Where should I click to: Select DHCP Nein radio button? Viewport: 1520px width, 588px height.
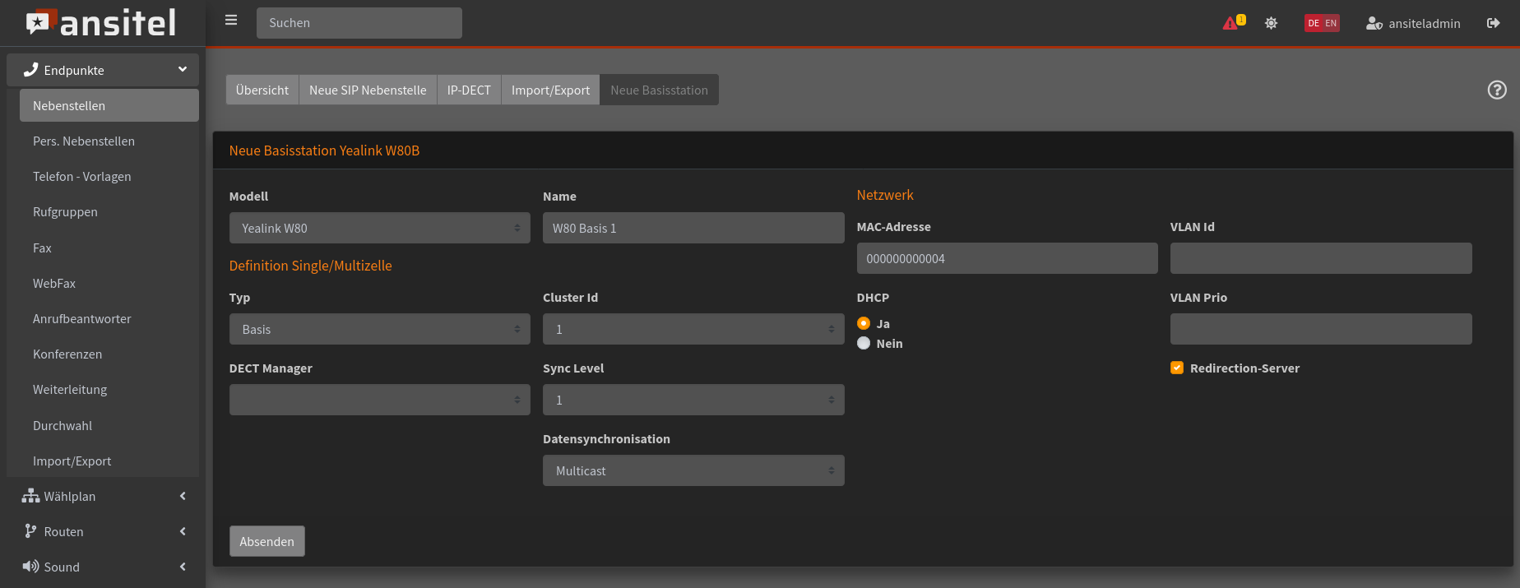[x=864, y=344]
